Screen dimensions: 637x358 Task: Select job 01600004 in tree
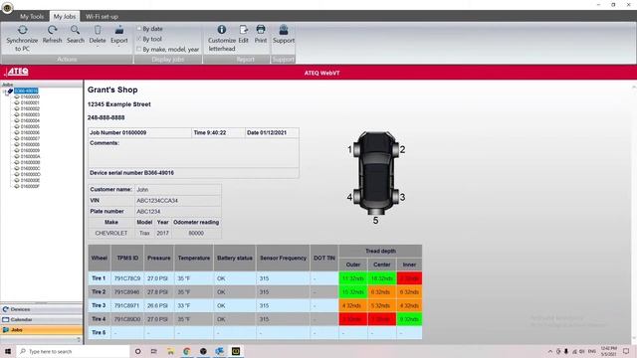point(30,120)
